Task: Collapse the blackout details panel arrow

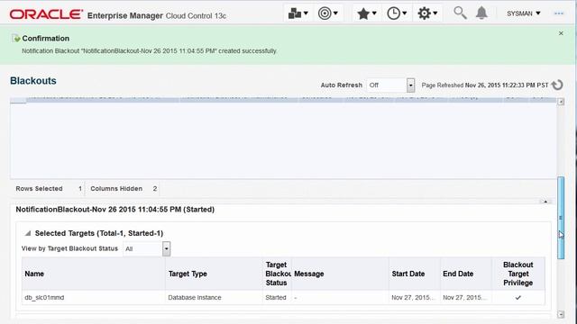Action: (545, 202)
